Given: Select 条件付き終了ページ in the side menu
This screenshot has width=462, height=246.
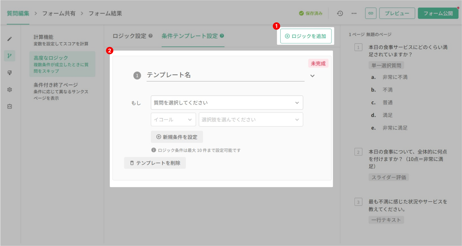Looking at the screenshot, I should point(62,91).
